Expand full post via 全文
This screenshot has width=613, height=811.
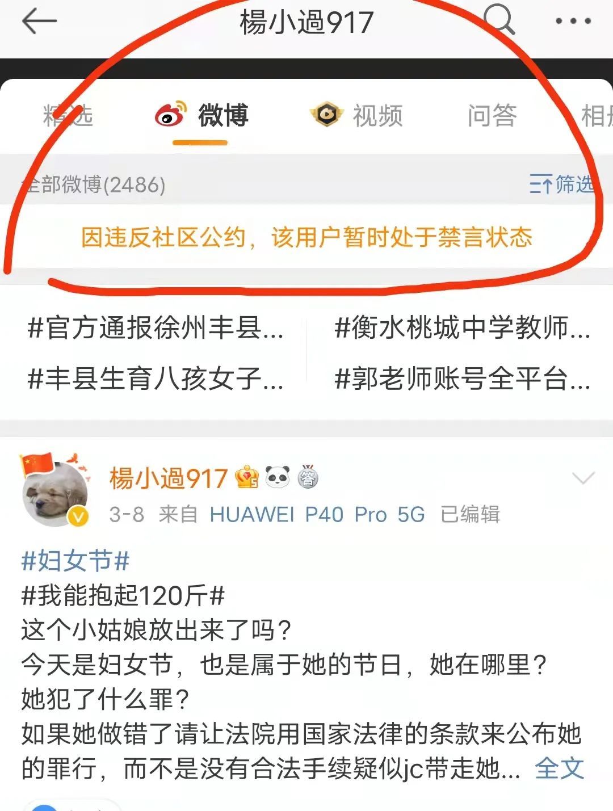point(559,768)
